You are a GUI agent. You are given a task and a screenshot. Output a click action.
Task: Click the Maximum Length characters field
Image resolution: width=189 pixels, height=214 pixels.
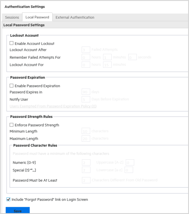click(86, 139)
